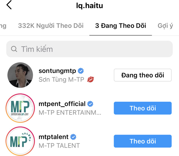Switch to 332K Người Theo Dõi tab
Screen dimensions: 179x156
tap(51, 26)
